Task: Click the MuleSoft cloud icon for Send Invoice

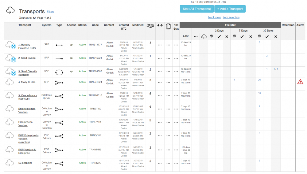Action: click(11, 58)
